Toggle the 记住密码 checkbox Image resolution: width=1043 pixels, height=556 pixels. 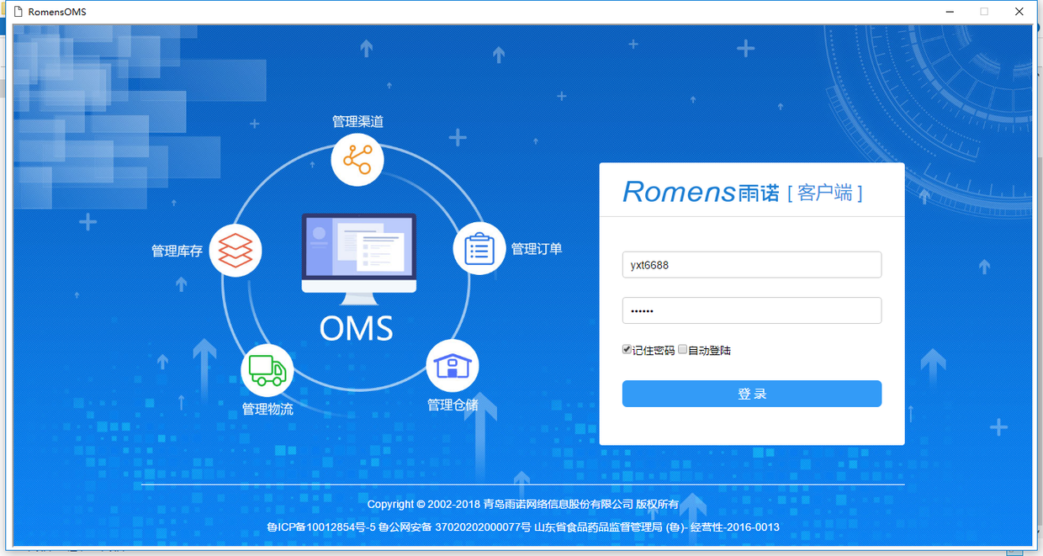click(627, 349)
